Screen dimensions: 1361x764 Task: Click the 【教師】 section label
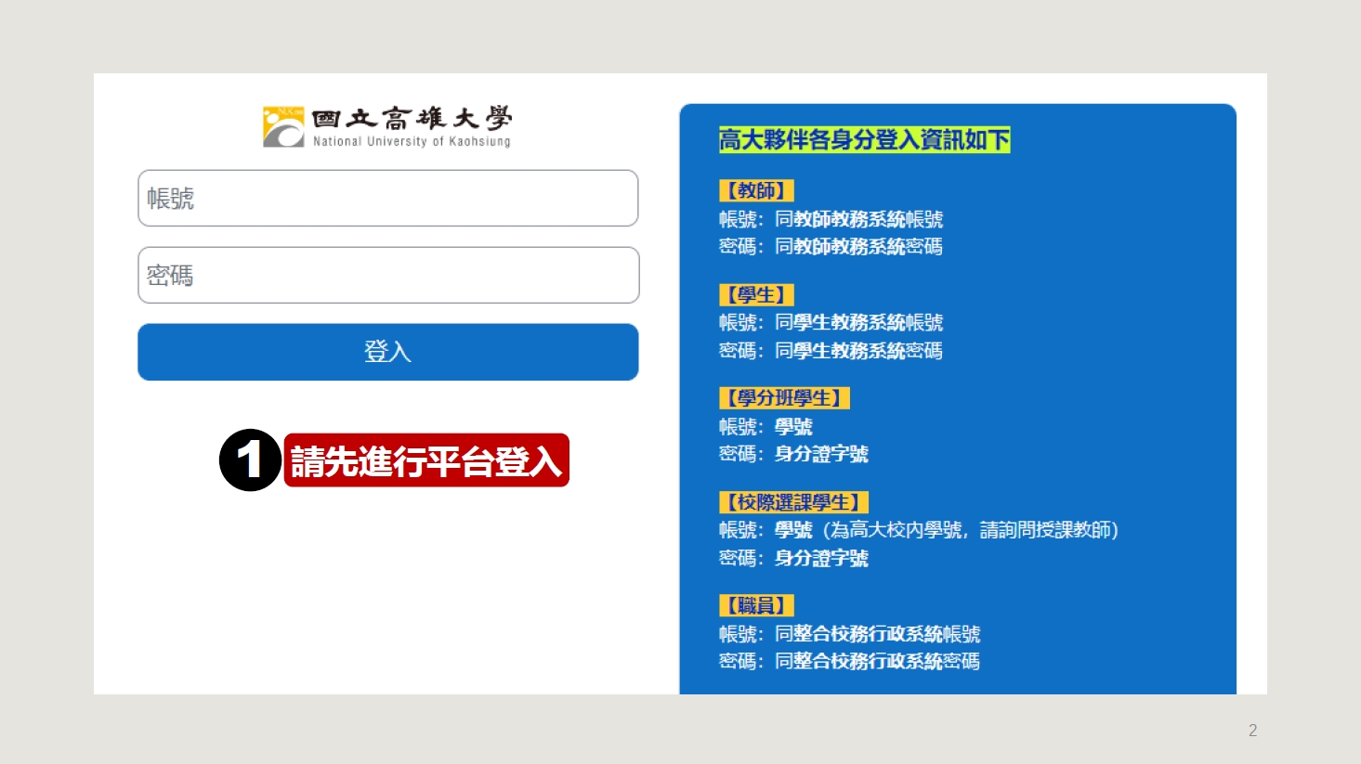tap(756, 190)
